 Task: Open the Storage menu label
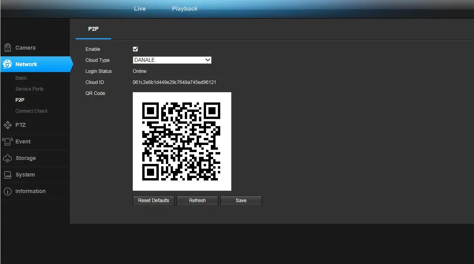tap(26, 158)
